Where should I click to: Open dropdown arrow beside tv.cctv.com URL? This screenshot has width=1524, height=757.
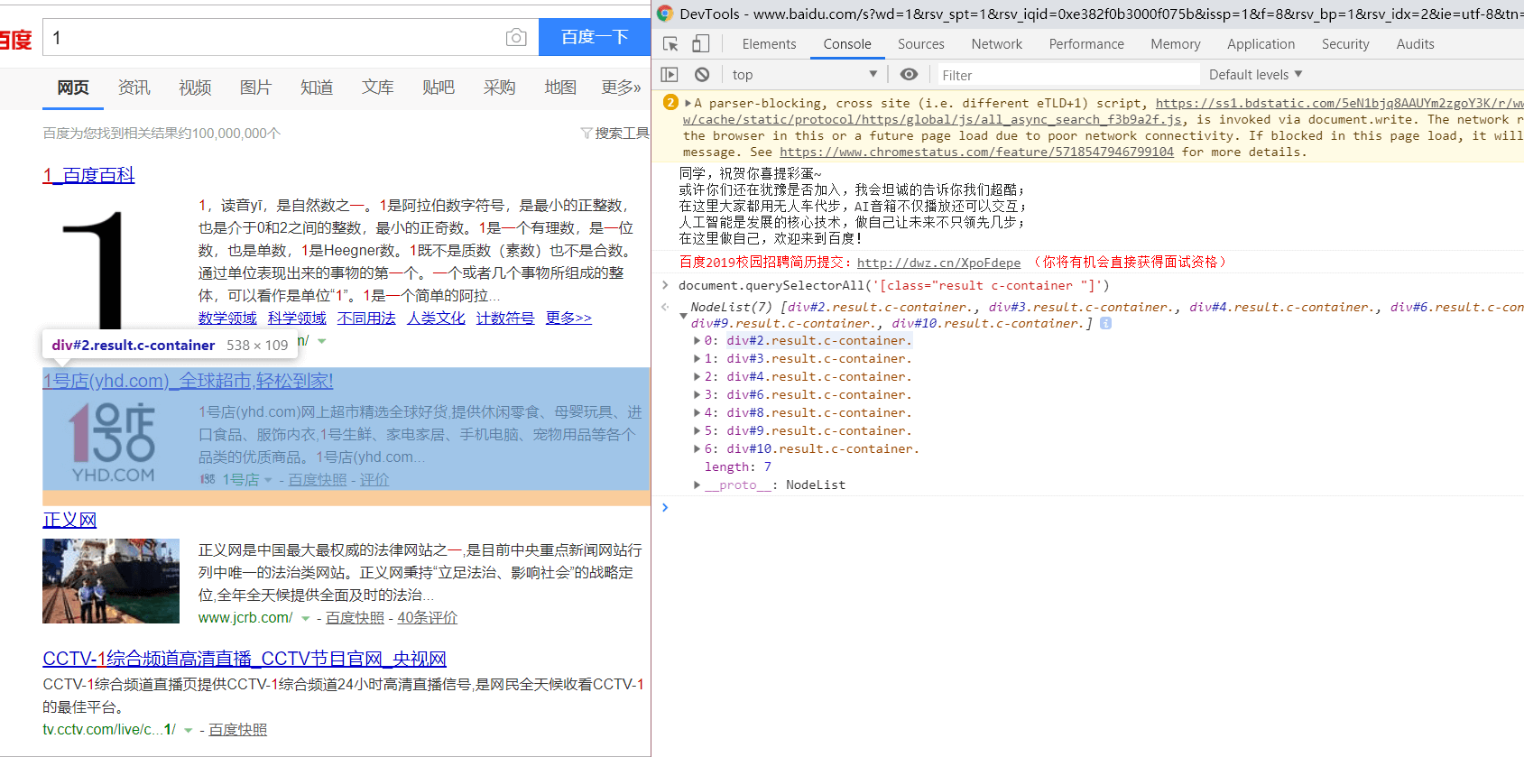(x=189, y=730)
